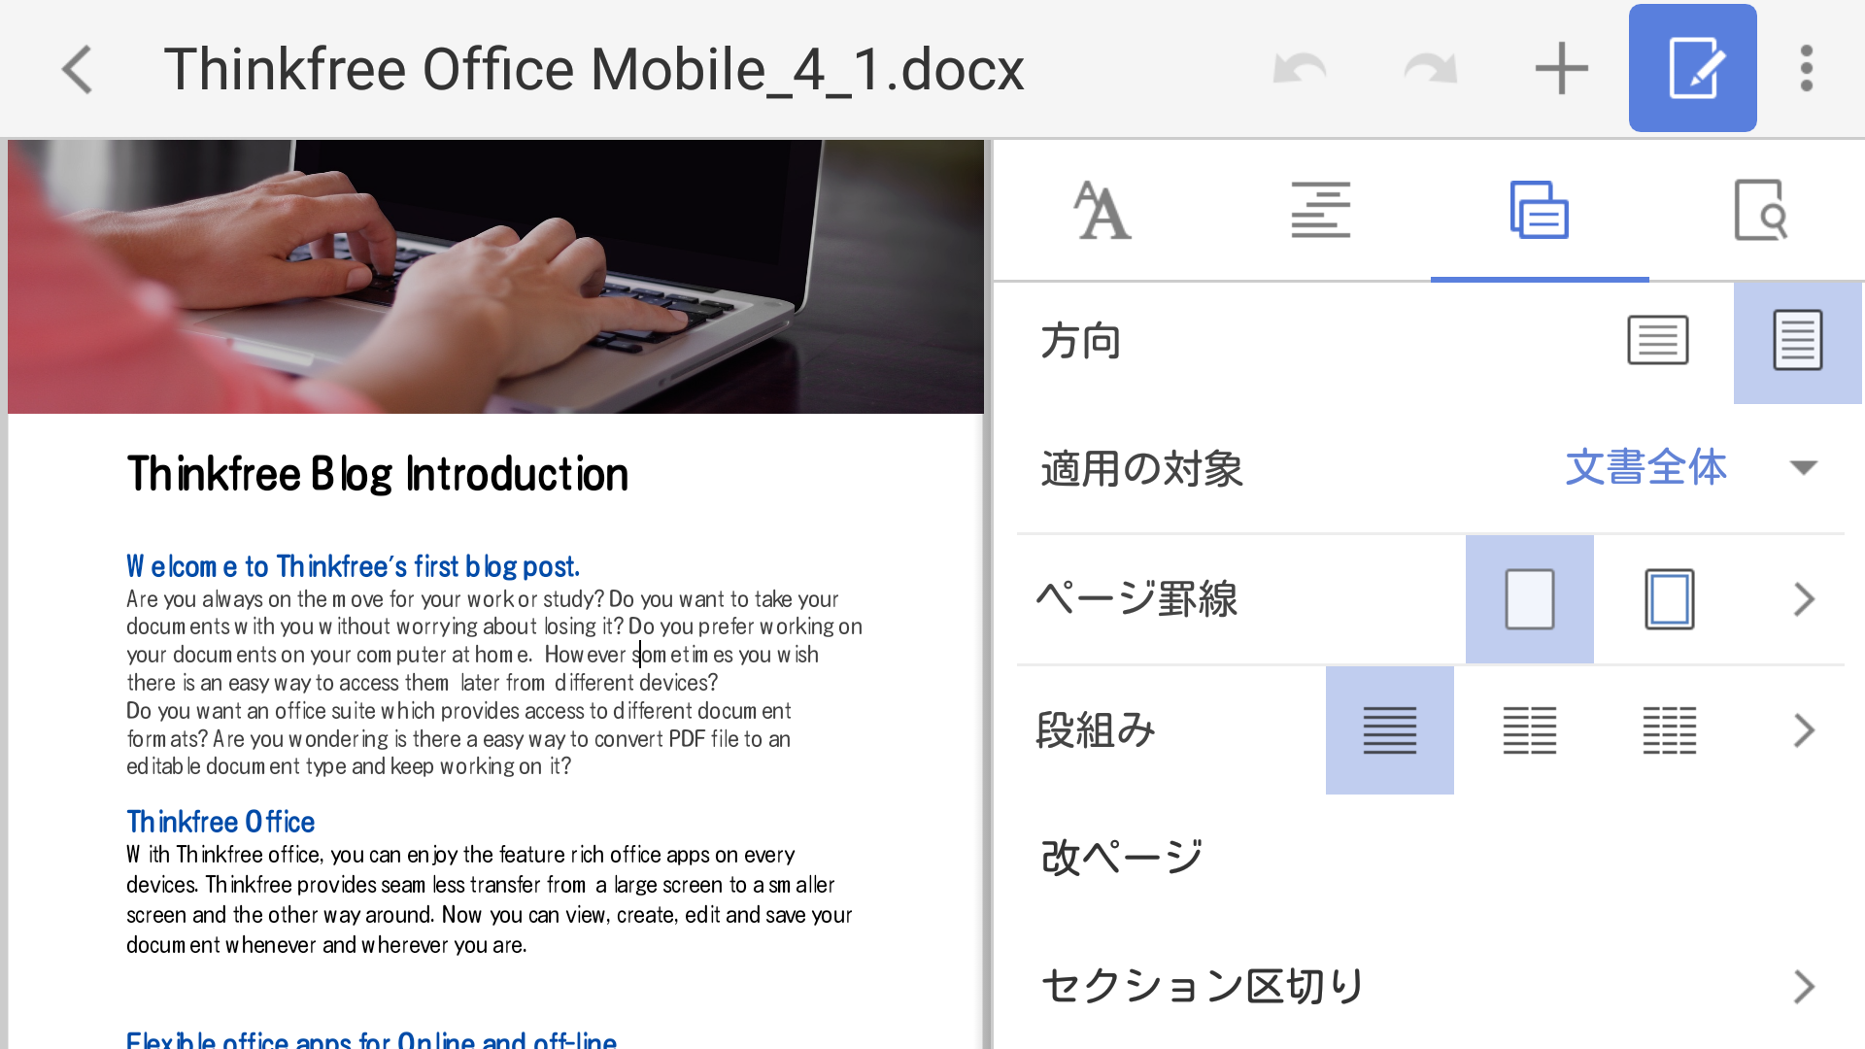Click the laptop typing header image
1865x1049 pixels.
[495, 277]
